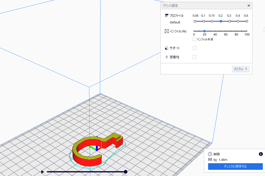The image size is (265, 176).
Task: Open the print info icon
Action: point(261,154)
